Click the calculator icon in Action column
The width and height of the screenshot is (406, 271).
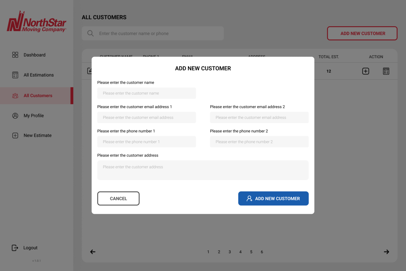[x=386, y=71]
